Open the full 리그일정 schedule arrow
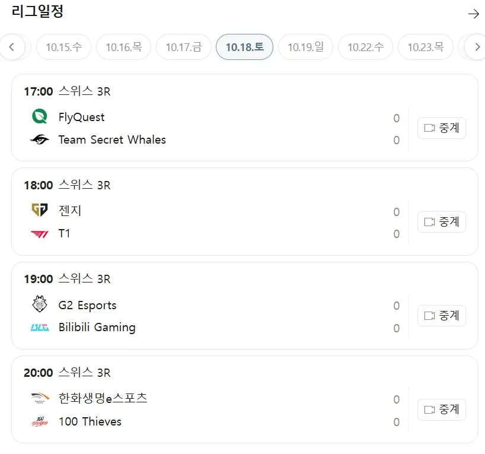This screenshot has height=454, width=485. coord(473,14)
